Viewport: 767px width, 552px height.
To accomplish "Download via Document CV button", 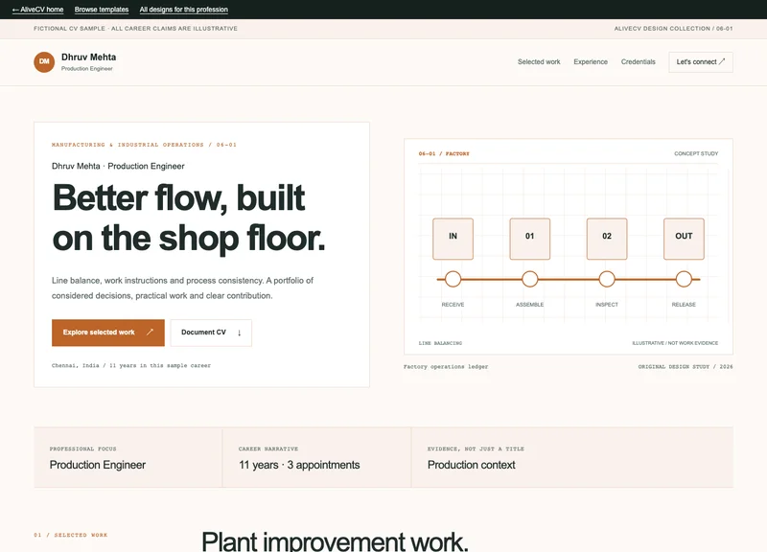I will [211, 333].
